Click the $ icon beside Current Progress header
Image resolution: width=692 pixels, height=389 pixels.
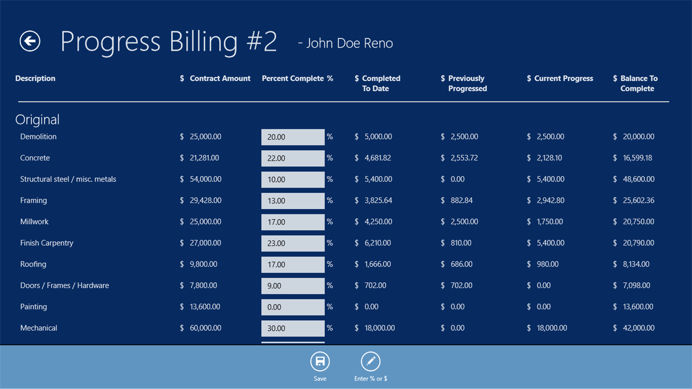coord(529,78)
